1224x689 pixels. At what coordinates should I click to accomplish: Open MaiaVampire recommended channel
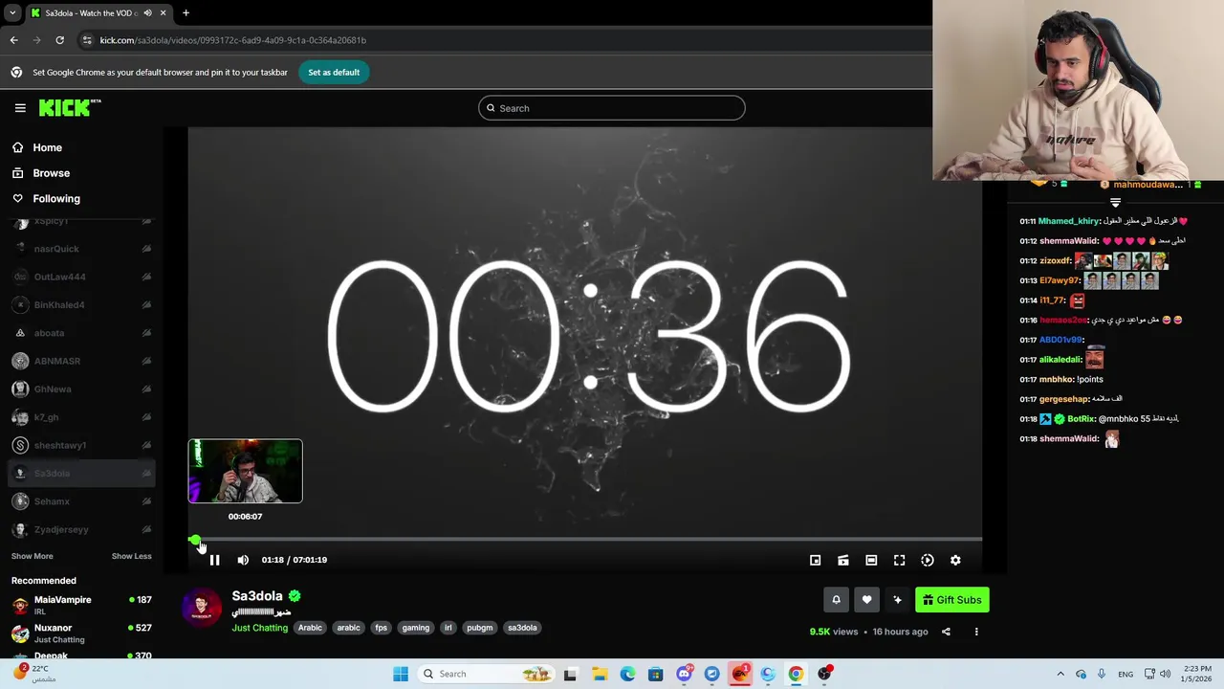point(81,605)
